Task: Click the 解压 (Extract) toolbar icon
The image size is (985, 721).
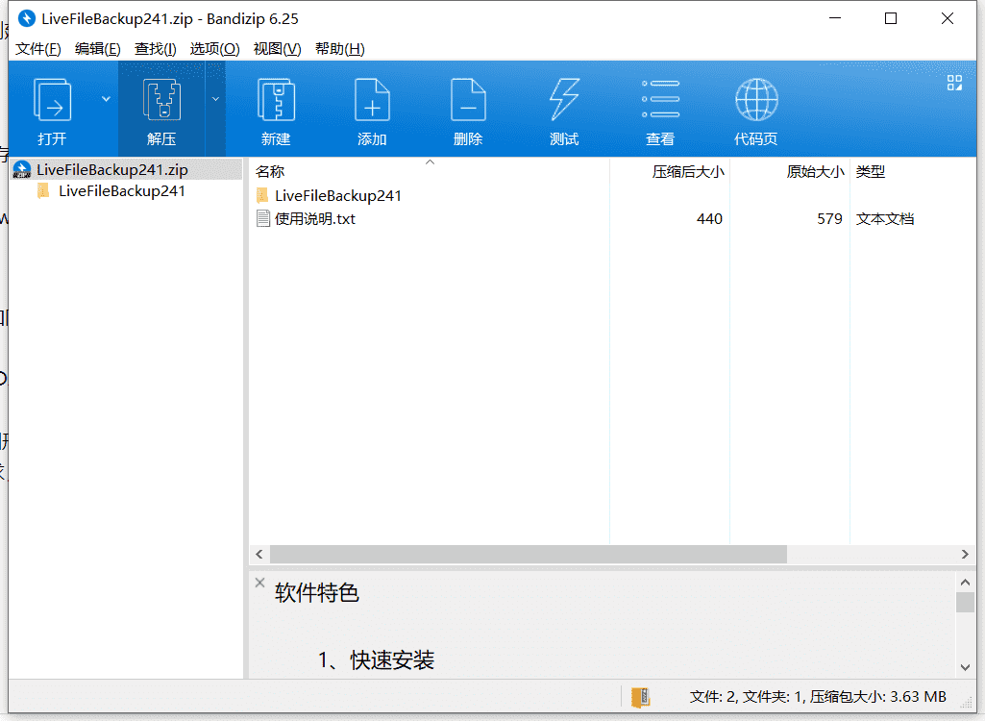Action: pyautogui.click(x=161, y=99)
